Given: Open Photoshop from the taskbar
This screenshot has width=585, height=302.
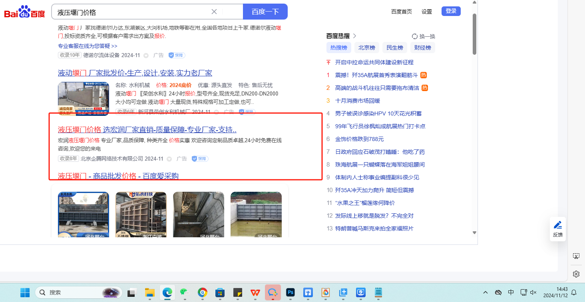Looking at the screenshot, I should 291,292.
